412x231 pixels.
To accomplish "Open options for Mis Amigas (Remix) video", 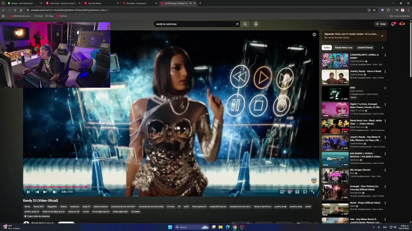I will coord(385,170).
